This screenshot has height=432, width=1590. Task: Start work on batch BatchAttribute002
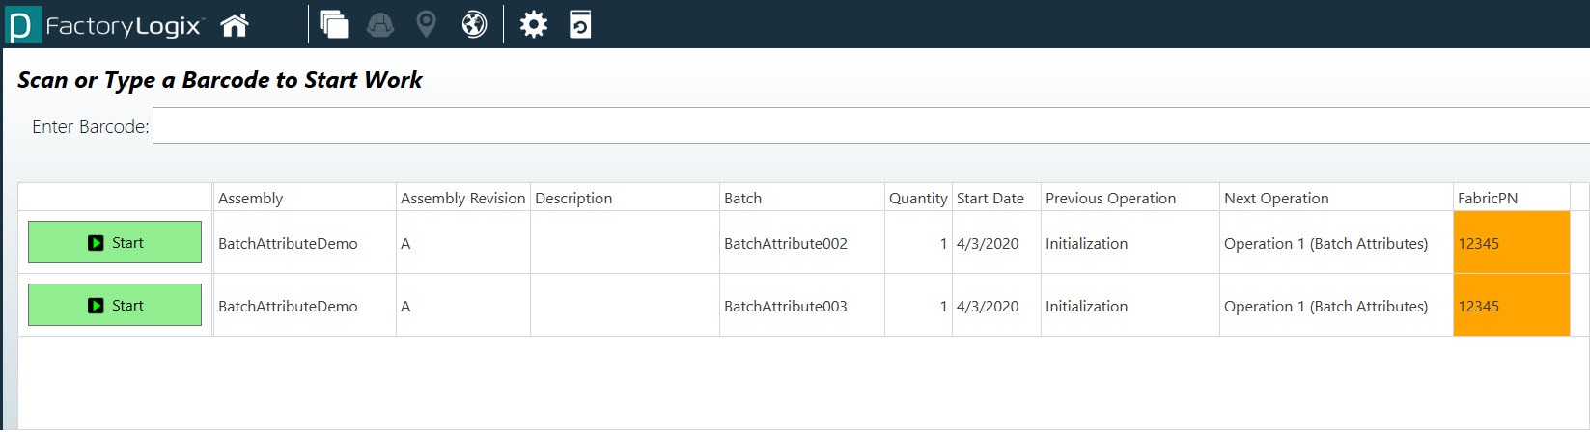coord(115,243)
